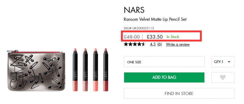Click the ADD TO BAG button

164,77
